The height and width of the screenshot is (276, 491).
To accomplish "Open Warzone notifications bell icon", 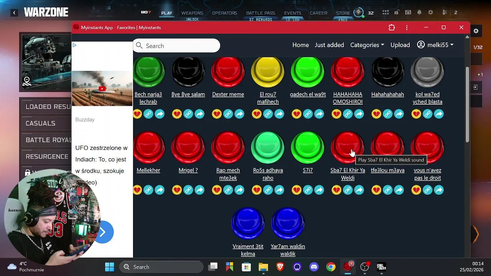I will click(419, 13).
